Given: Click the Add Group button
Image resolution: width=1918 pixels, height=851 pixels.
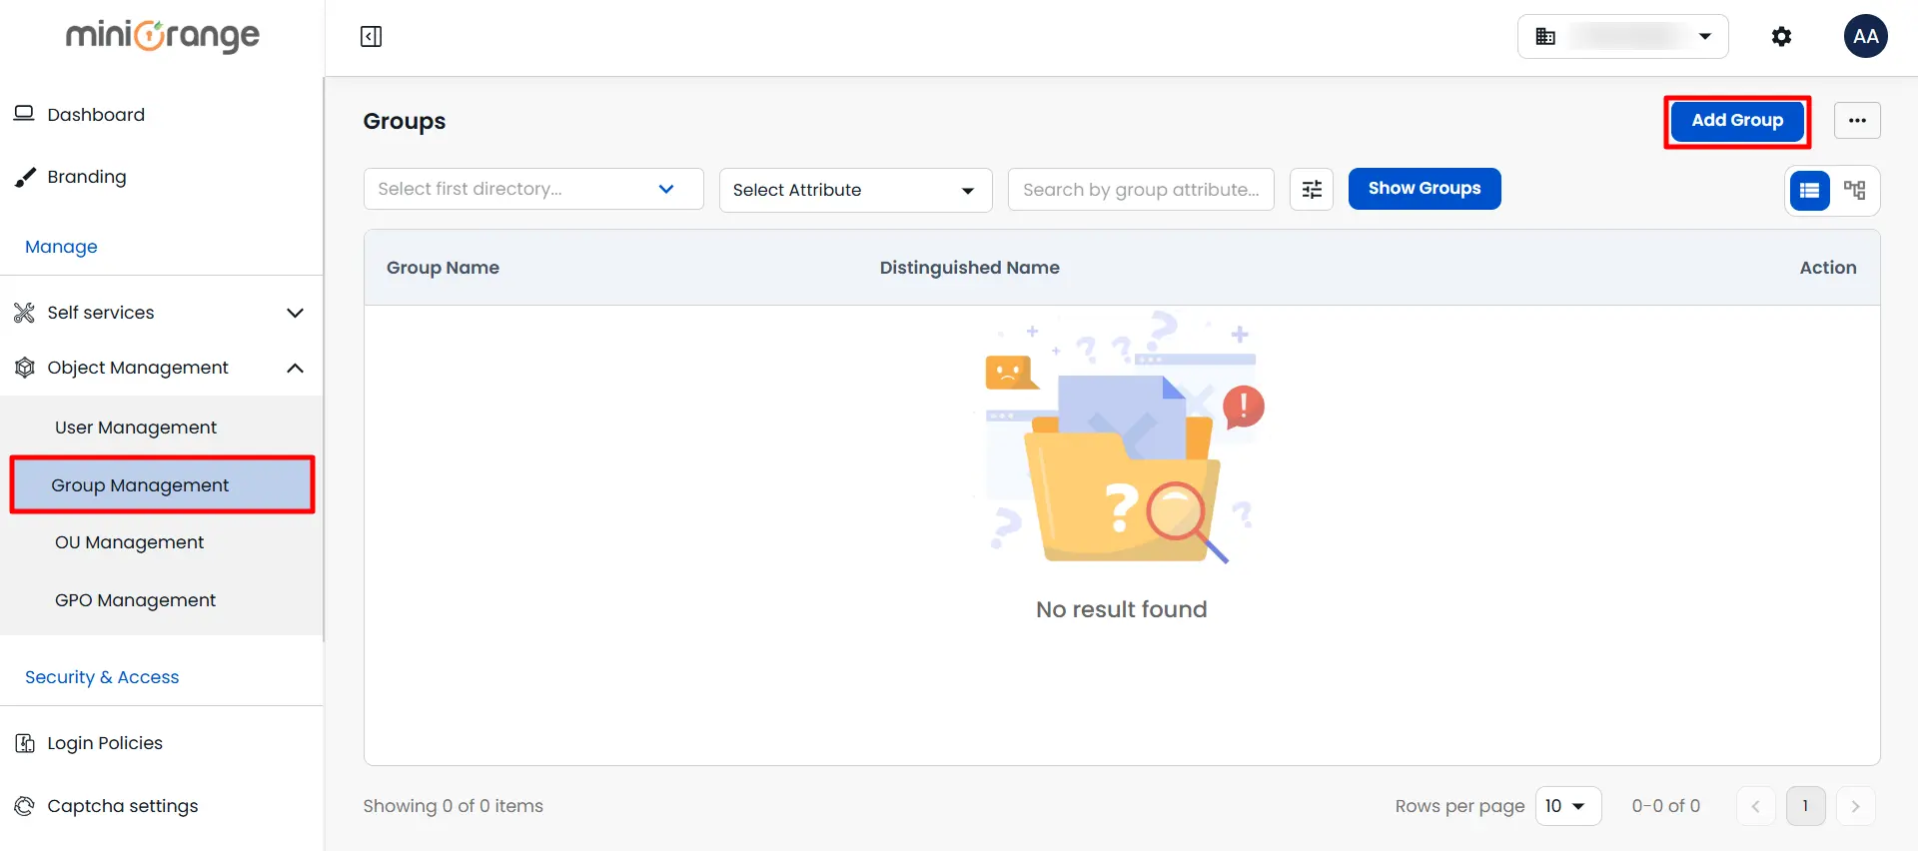Looking at the screenshot, I should tap(1737, 121).
